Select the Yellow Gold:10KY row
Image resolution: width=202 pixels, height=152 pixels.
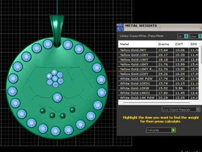(x=159, y=55)
